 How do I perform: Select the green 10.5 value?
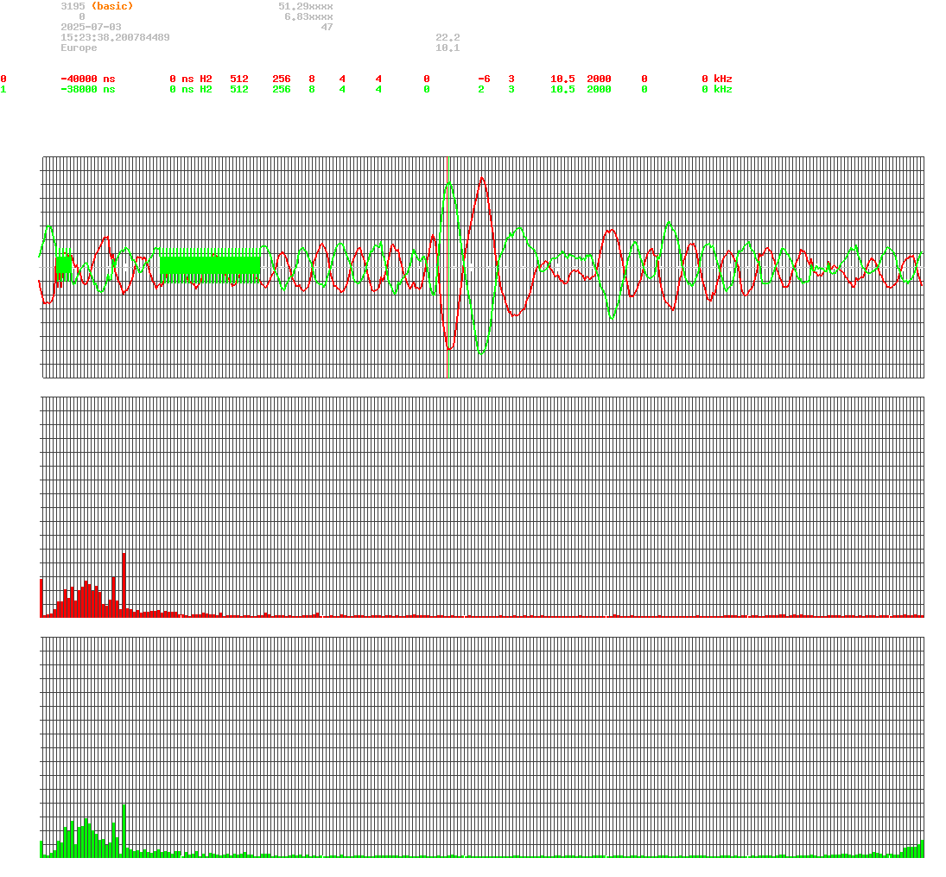563,89
